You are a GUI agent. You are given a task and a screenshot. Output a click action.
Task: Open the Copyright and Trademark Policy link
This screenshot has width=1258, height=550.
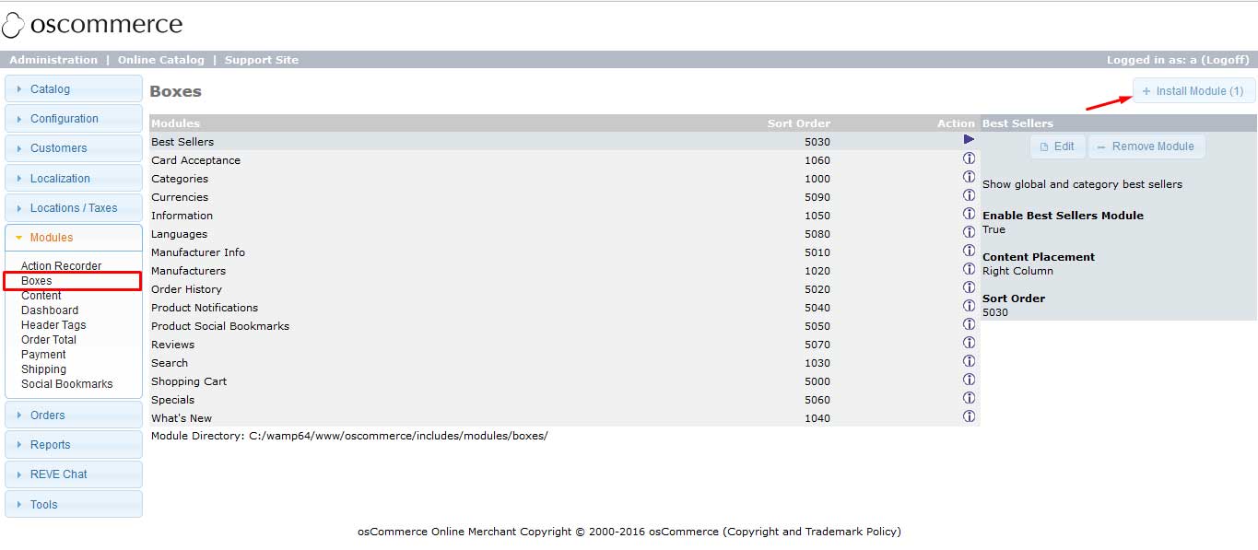pos(812,532)
